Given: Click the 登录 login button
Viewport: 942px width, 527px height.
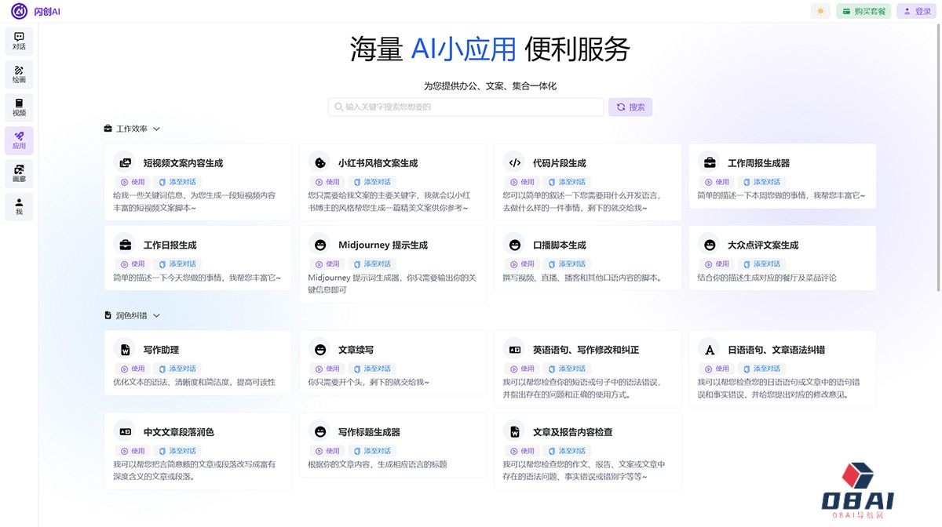Looking at the screenshot, I should coord(917,11).
